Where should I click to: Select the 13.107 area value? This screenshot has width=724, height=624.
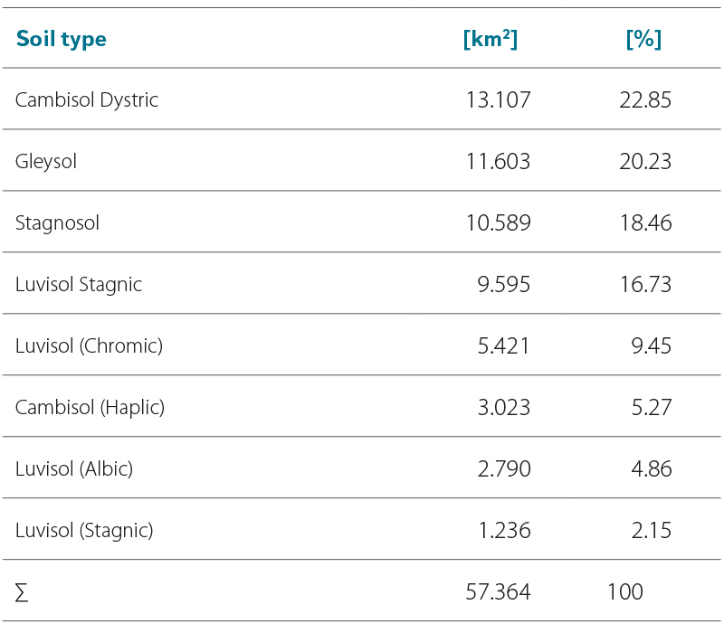[x=498, y=99]
